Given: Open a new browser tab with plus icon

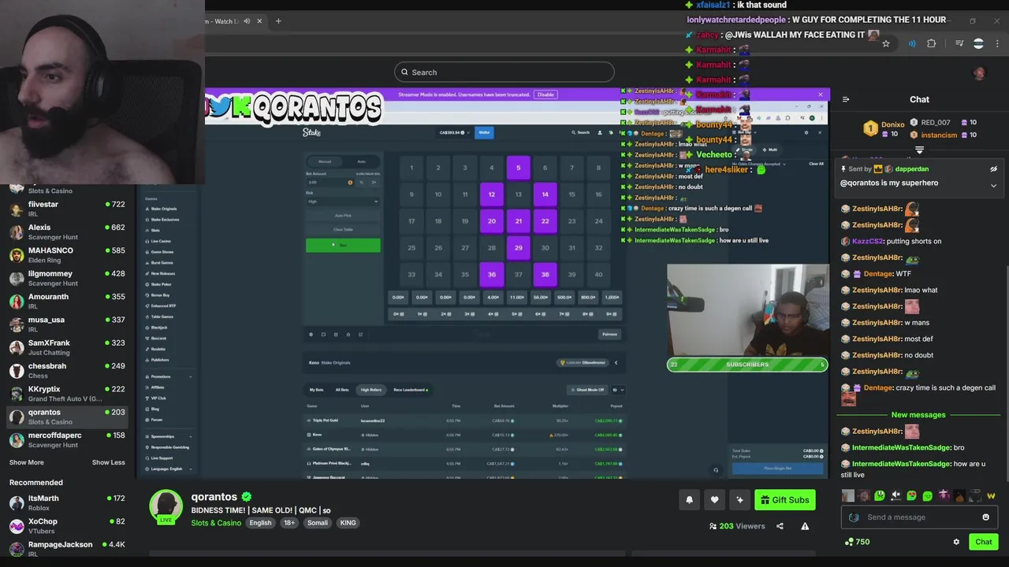Looking at the screenshot, I should tap(277, 21).
